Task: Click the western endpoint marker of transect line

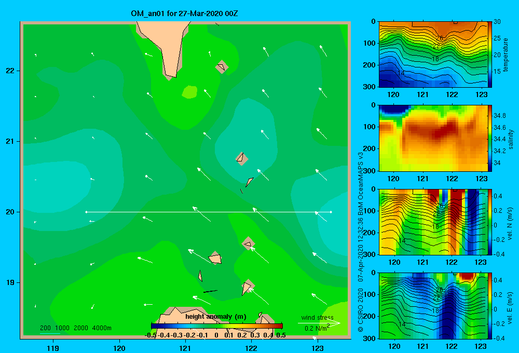Action: [x=86, y=212]
